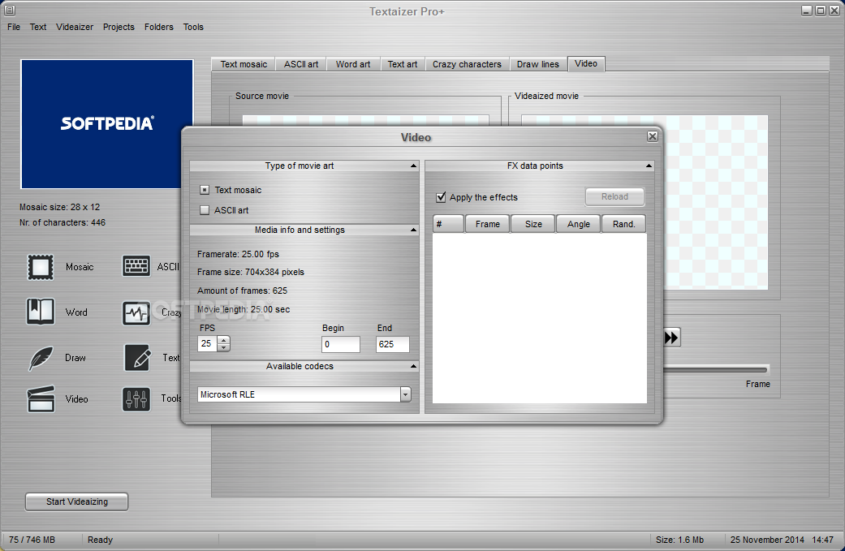Click the 'Movie length: 25.00 sec' text
Image resolution: width=845 pixels, height=551 pixels.
[x=244, y=309]
